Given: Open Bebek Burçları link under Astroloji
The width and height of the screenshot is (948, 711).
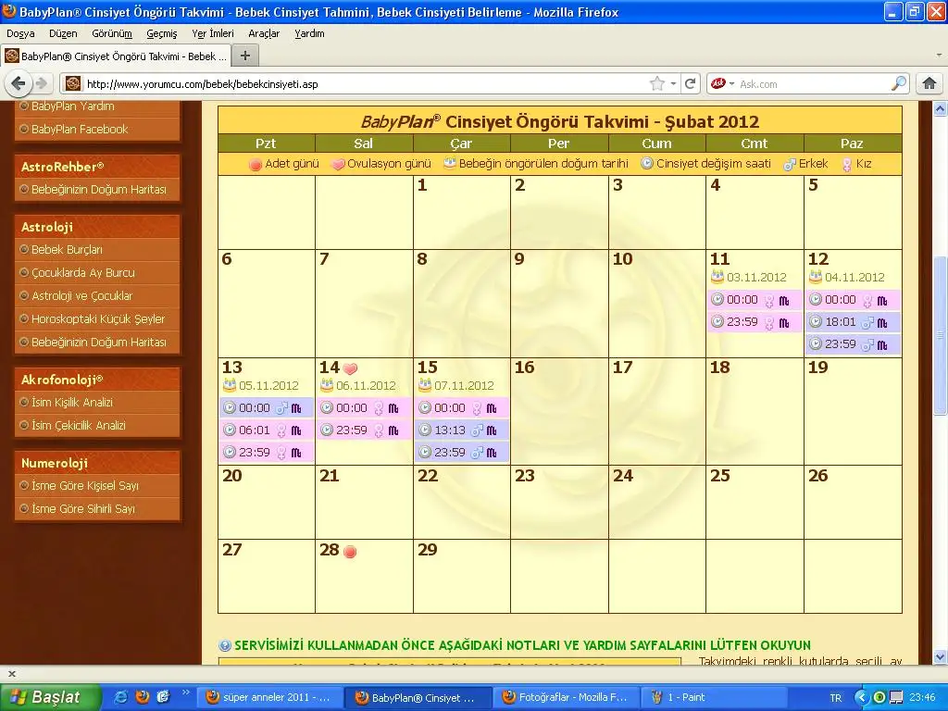Looking at the screenshot, I should (67, 250).
